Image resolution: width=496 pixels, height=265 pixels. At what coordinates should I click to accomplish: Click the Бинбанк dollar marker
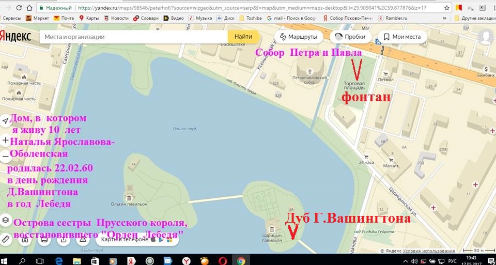coord(485,69)
